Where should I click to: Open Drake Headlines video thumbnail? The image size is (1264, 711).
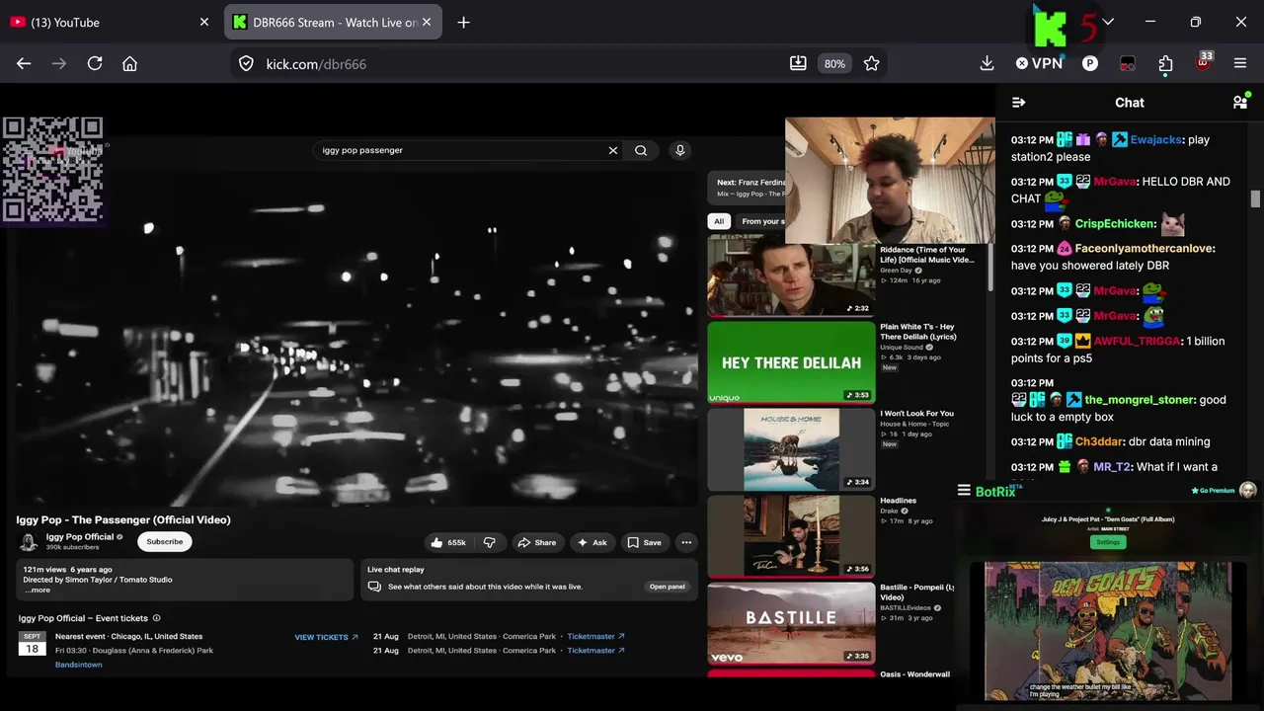coord(791,535)
